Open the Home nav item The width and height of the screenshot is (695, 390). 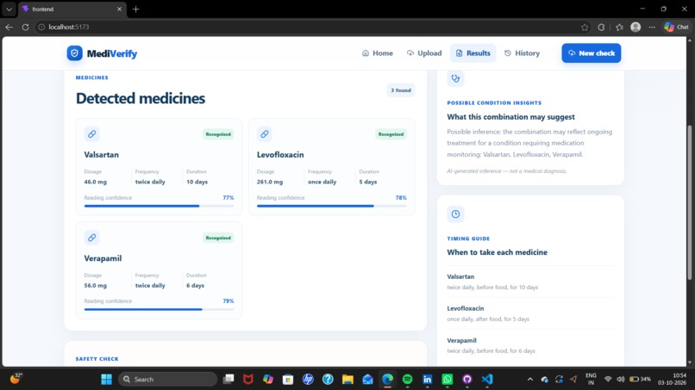click(378, 53)
